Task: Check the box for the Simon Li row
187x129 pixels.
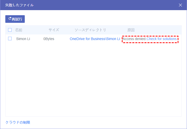Action: click(x=10, y=39)
